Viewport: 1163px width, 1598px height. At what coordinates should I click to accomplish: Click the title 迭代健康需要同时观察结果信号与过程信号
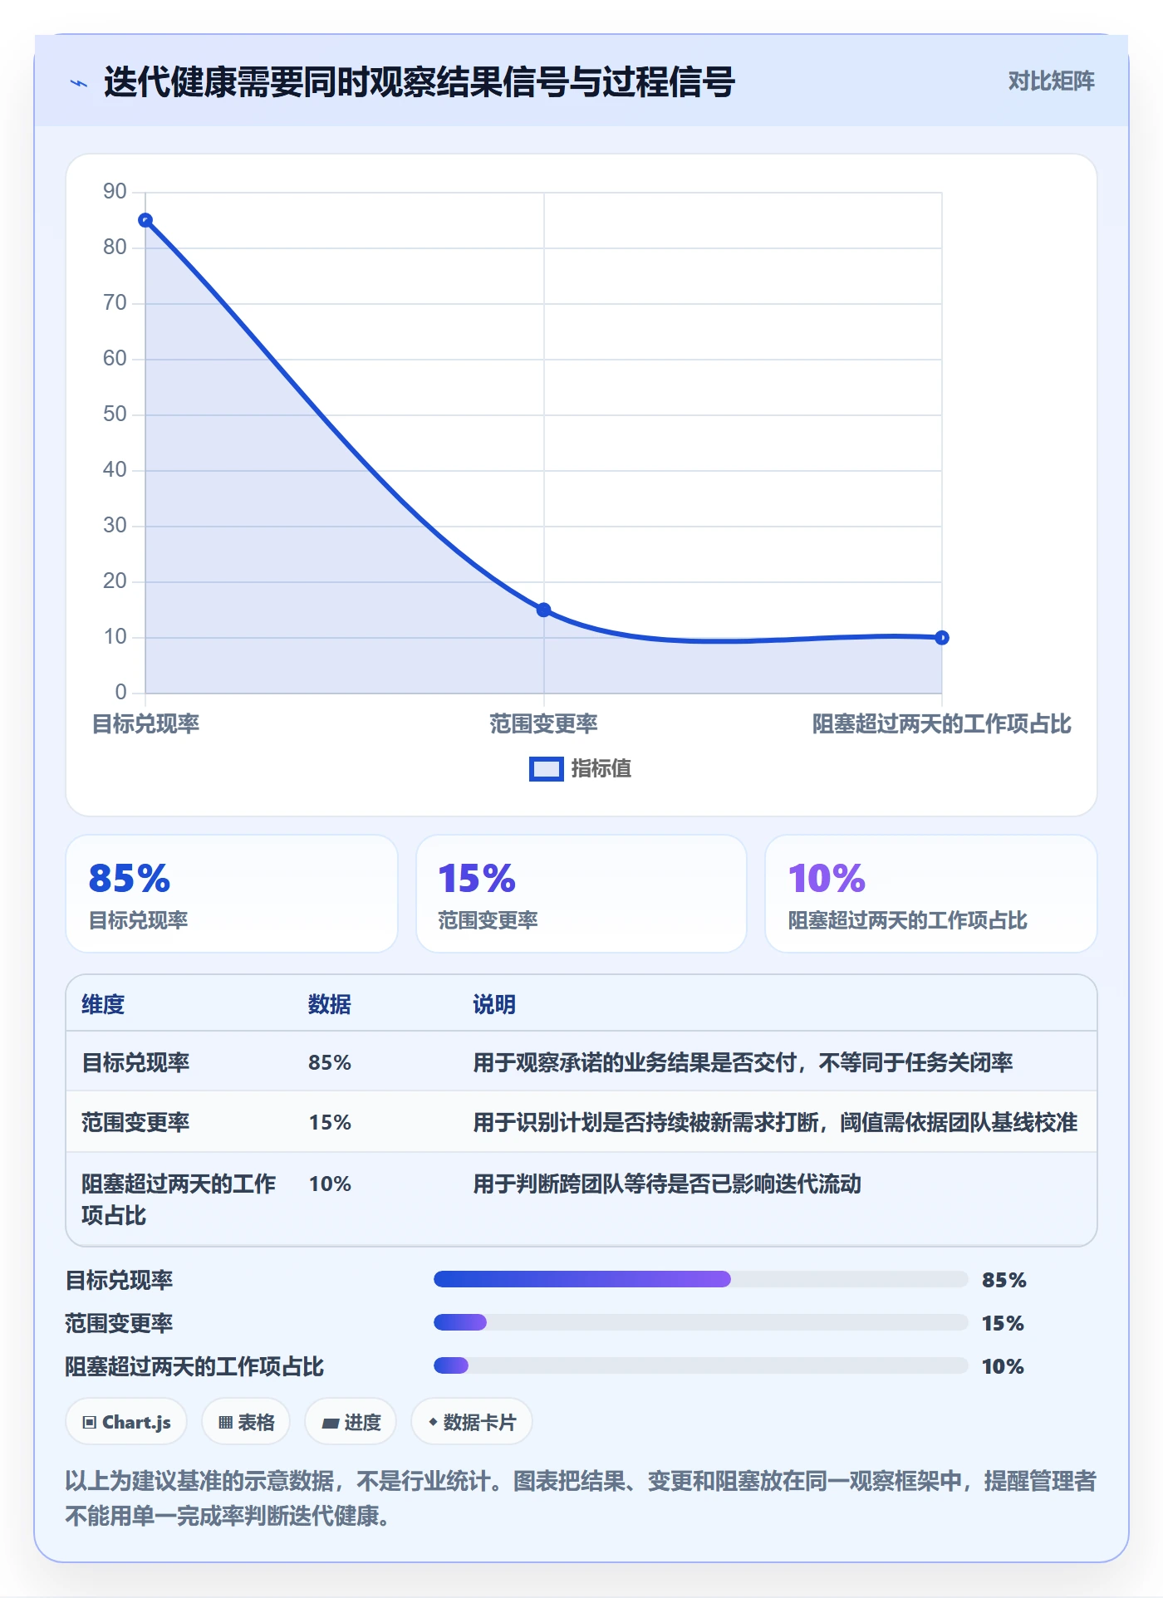419,82
